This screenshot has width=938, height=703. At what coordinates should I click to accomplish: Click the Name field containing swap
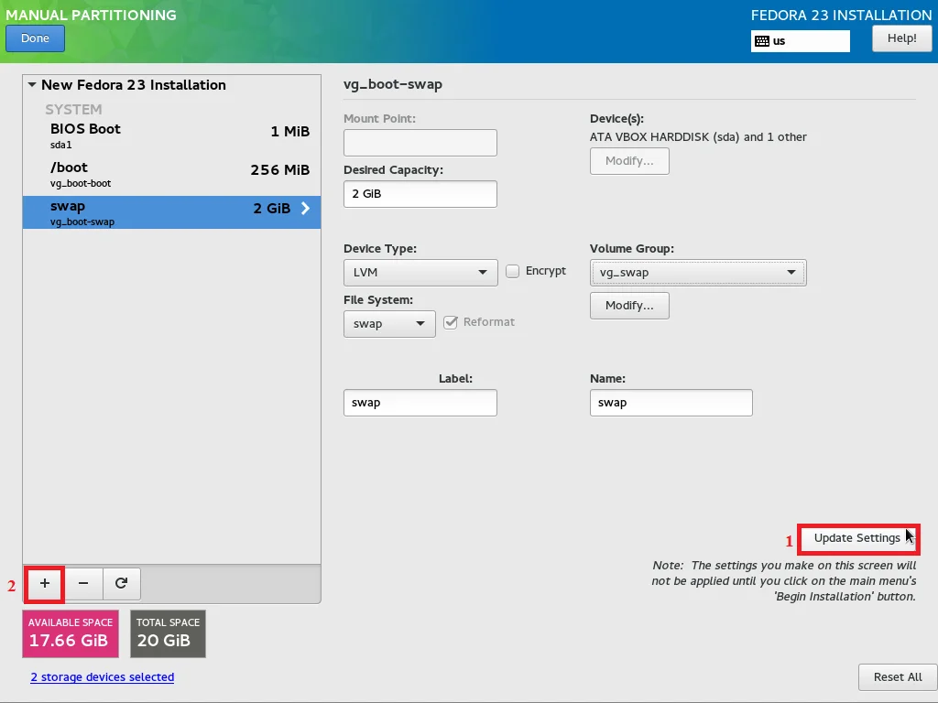pyautogui.click(x=671, y=403)
